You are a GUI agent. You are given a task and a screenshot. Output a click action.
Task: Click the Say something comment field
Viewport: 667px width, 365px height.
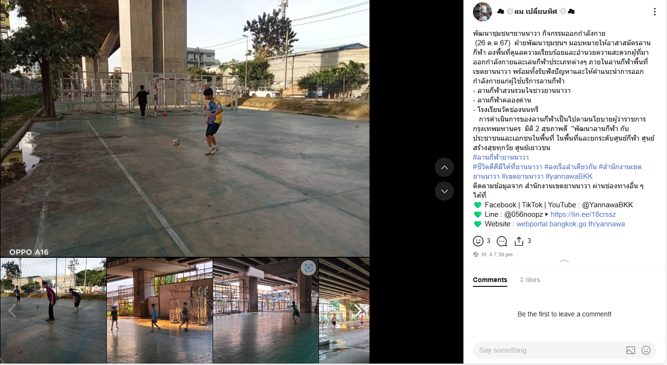(548, 350)
